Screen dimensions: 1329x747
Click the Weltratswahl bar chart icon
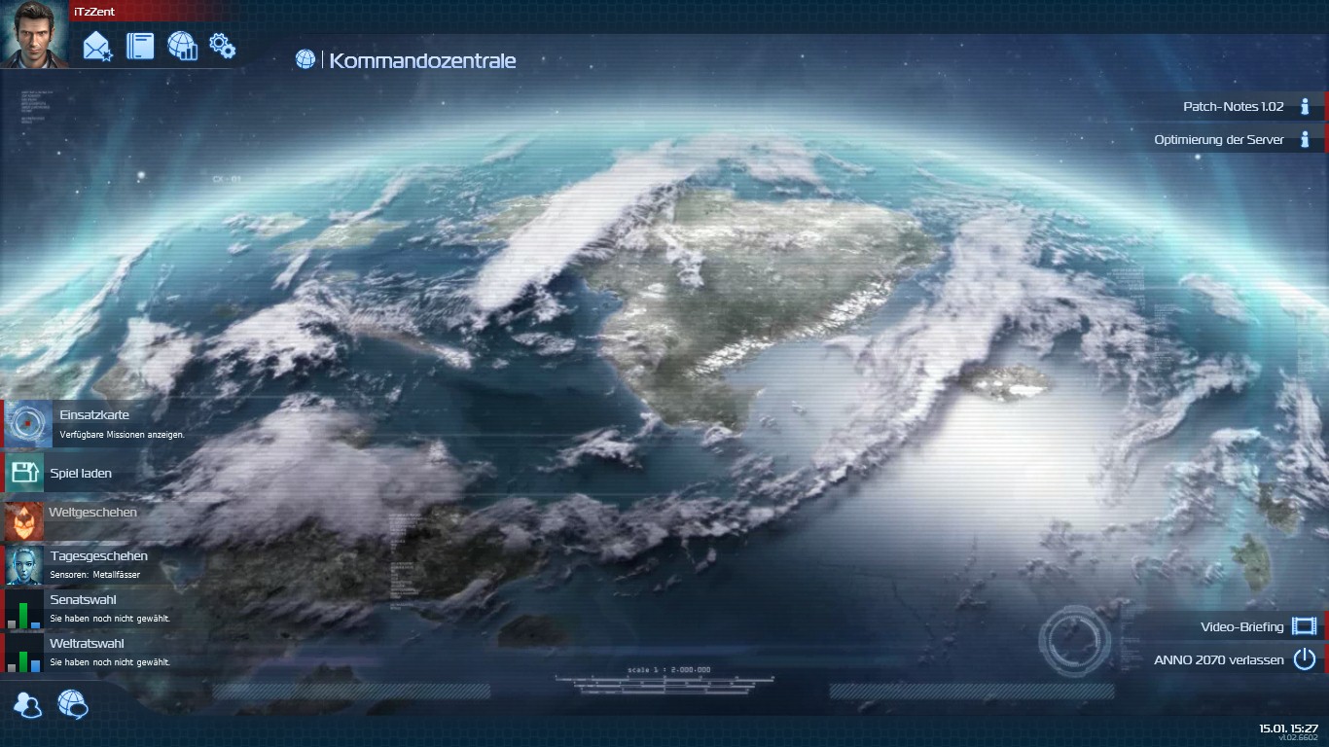[x=24, y=653]
